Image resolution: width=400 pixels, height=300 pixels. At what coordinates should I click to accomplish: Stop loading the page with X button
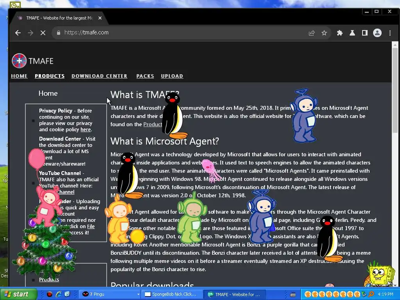43,33
